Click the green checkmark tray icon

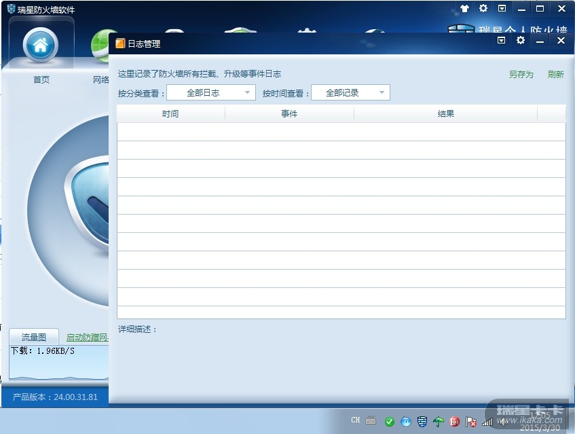[390, 422]
